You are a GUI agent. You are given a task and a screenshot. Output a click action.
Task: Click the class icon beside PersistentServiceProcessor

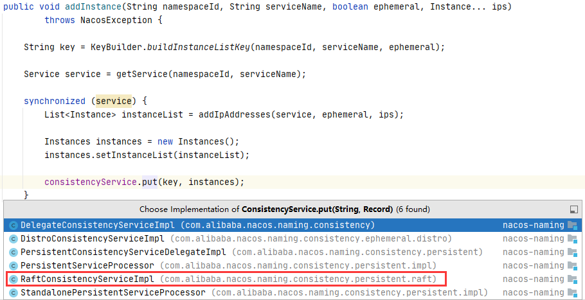coord(14,266)
